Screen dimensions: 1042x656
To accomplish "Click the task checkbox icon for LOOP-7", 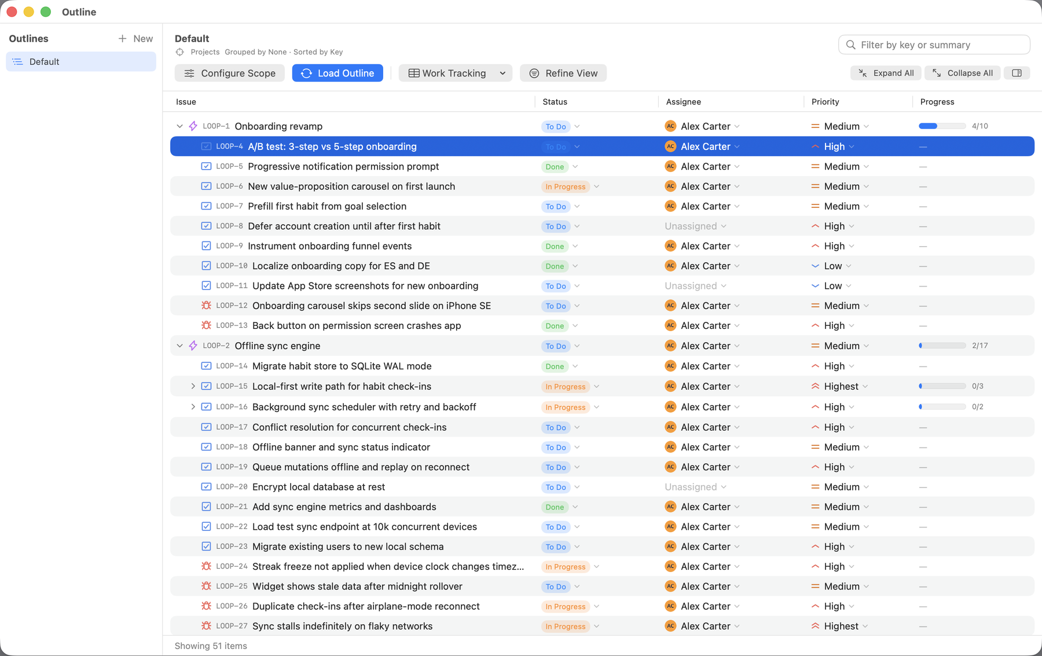I will click(206, 206).
